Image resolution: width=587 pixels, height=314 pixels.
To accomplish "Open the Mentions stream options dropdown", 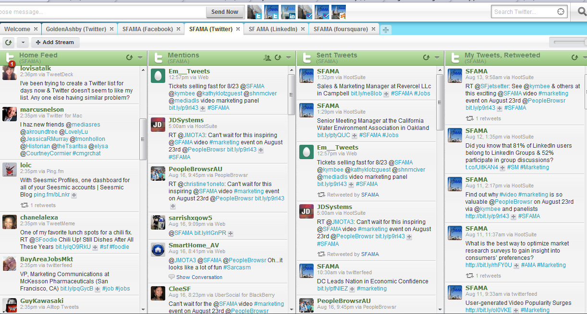I will tap(288, 58).
